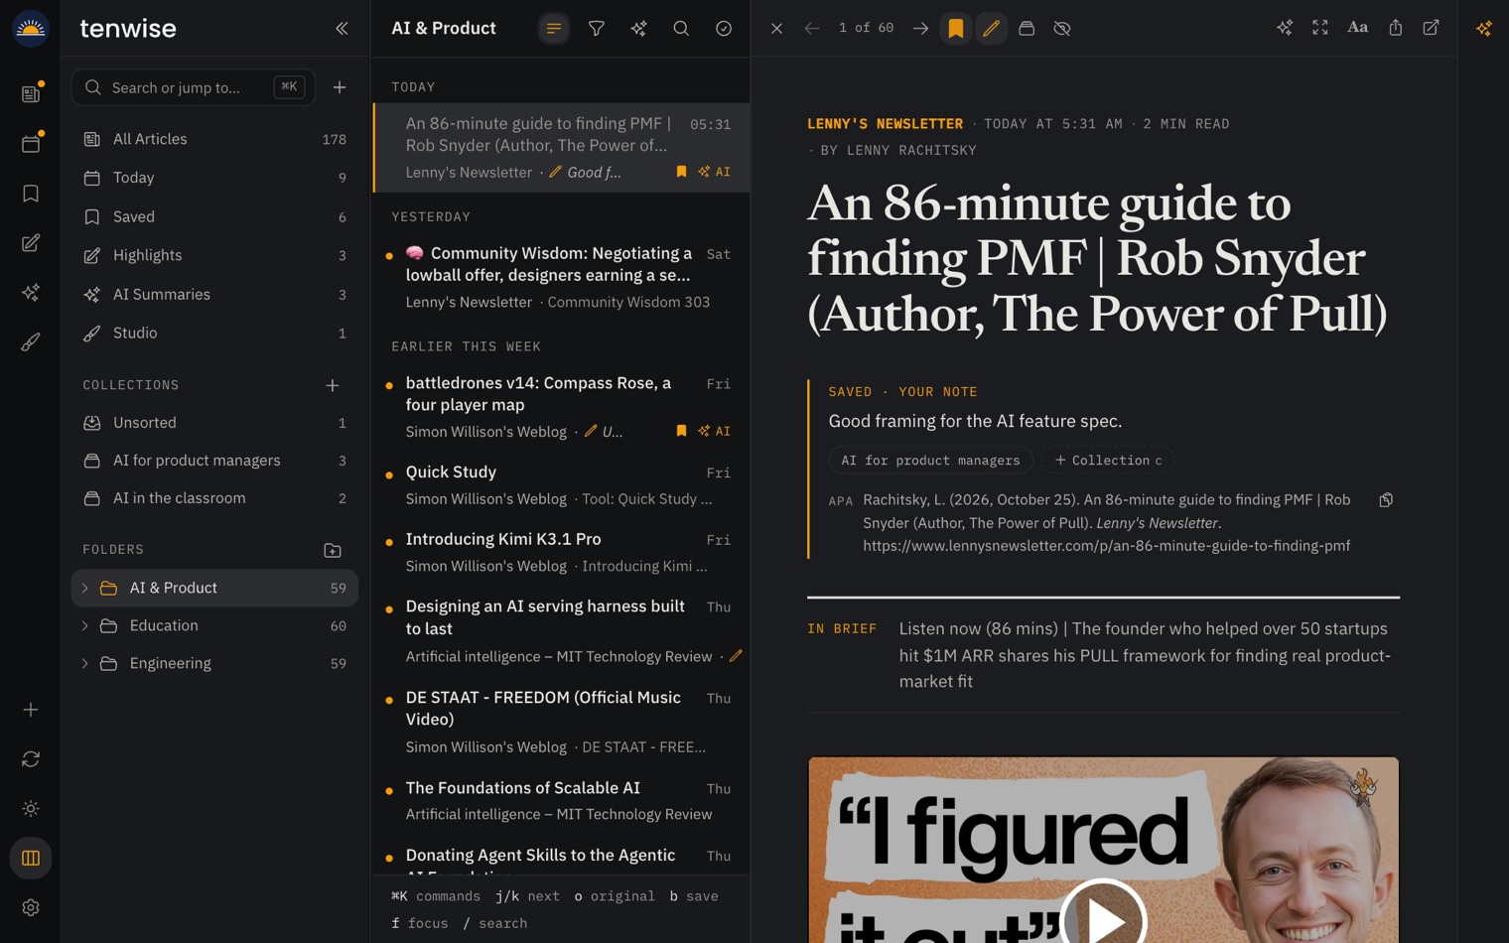Screen dimensions: 1509x943
Task: Open the Aa typography settings
Action: [x=1357, y=28]
